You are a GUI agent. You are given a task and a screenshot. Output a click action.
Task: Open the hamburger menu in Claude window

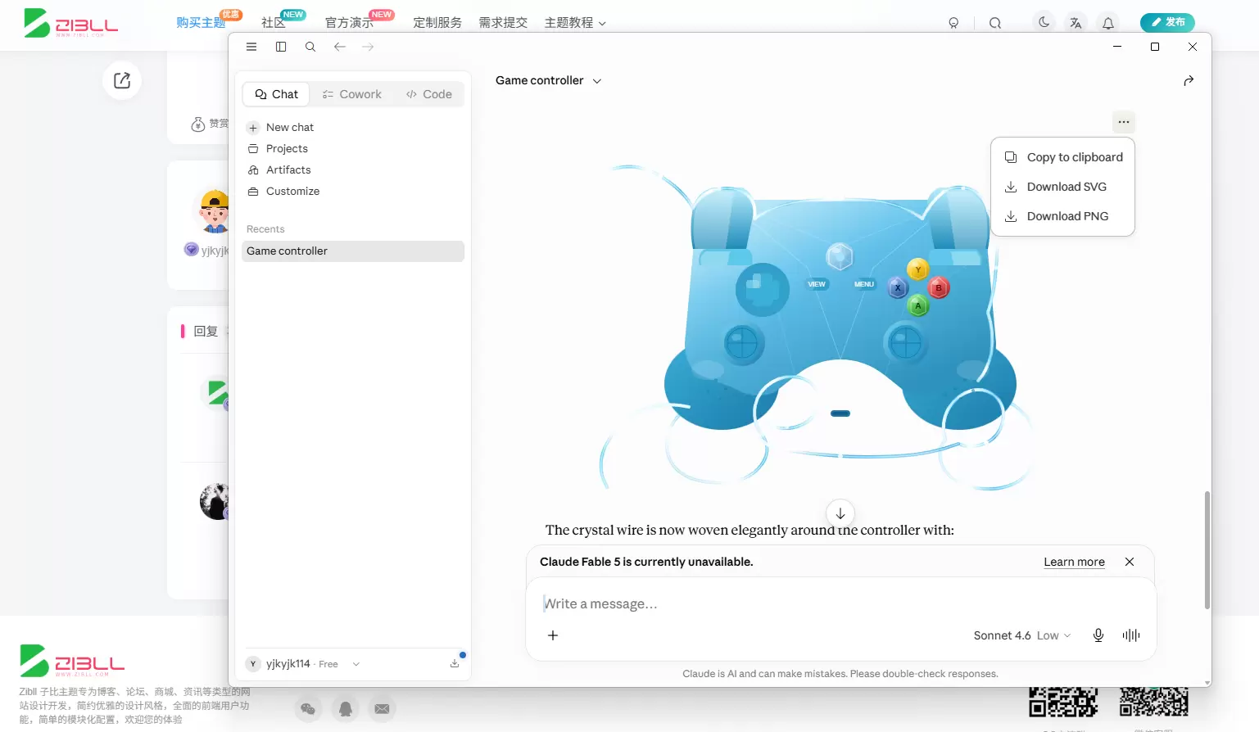(x=251, y=47)
